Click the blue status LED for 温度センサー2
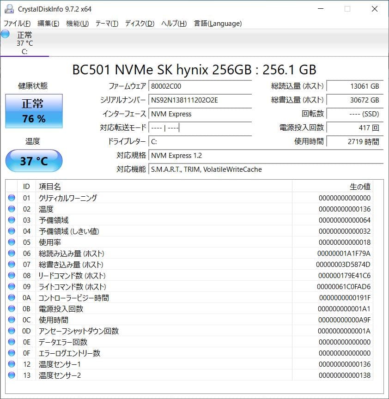 click(x=11, y=375)
